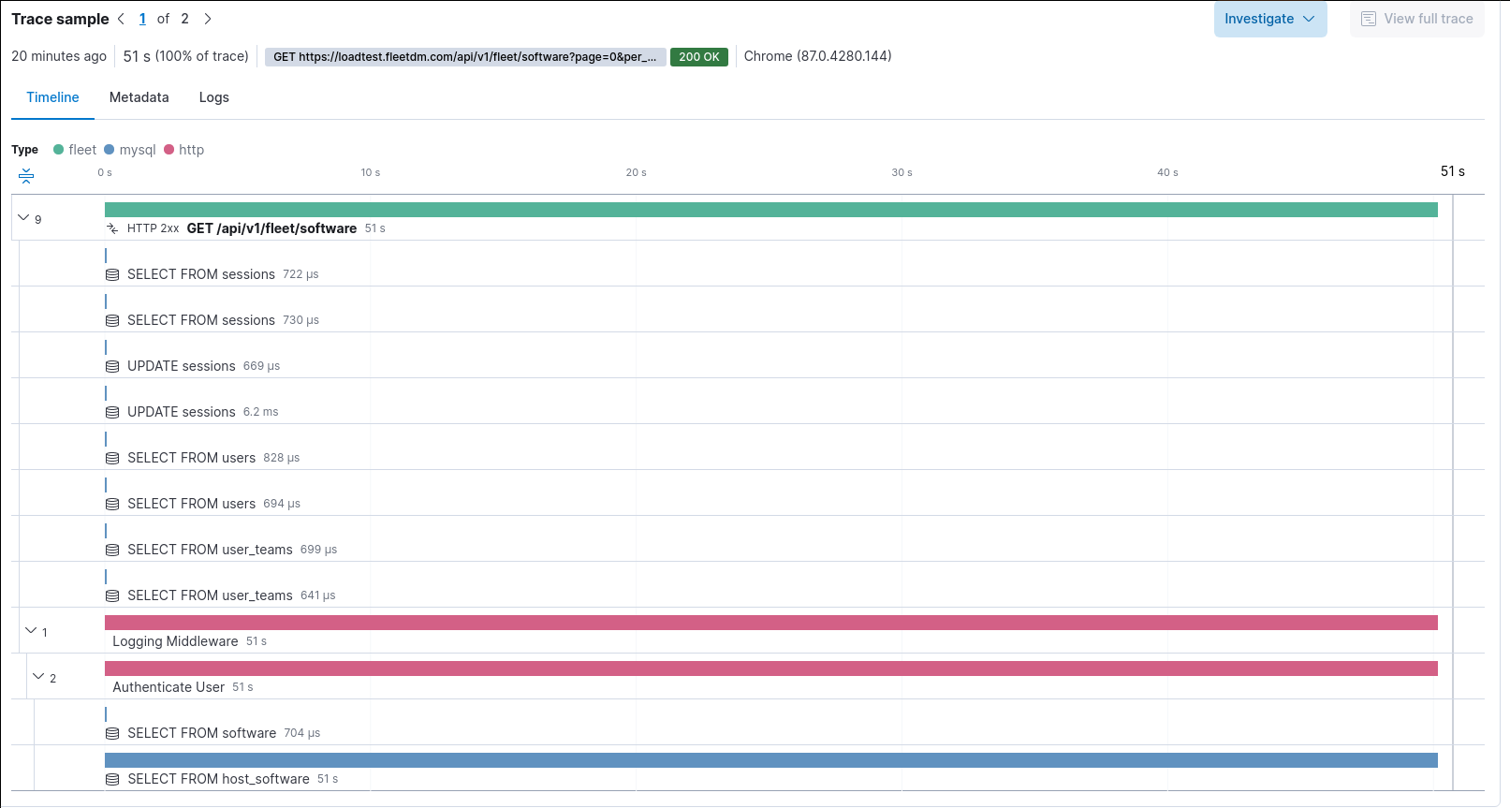Viewport: 1510px width, 808px height.
Task: Click database icon for SELECT FROM host_software
Action: point(112,780)
